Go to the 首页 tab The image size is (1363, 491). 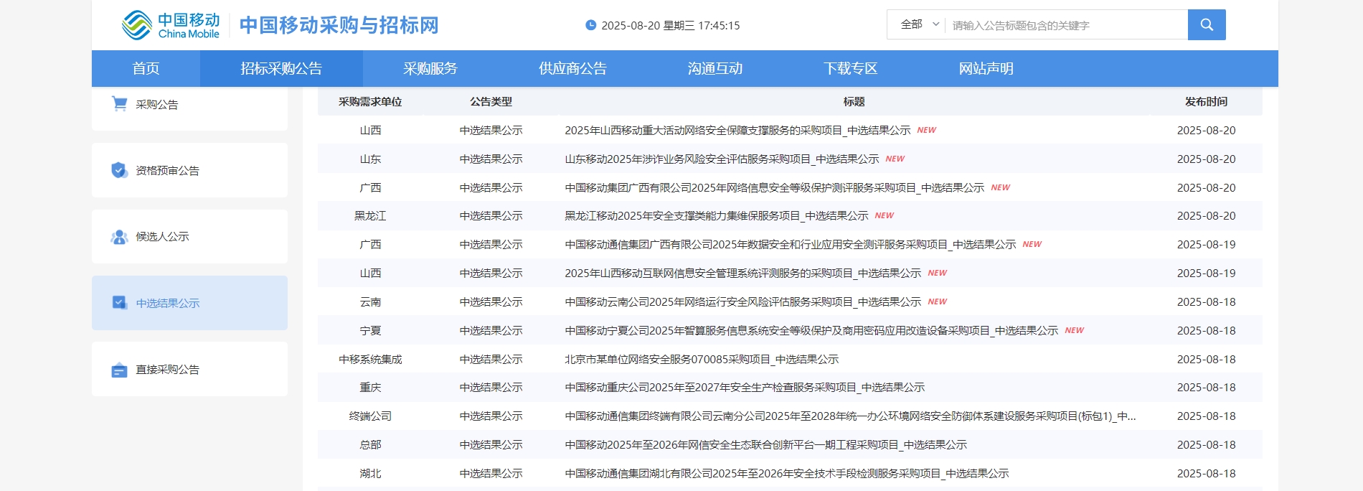(x=146, y=68)
